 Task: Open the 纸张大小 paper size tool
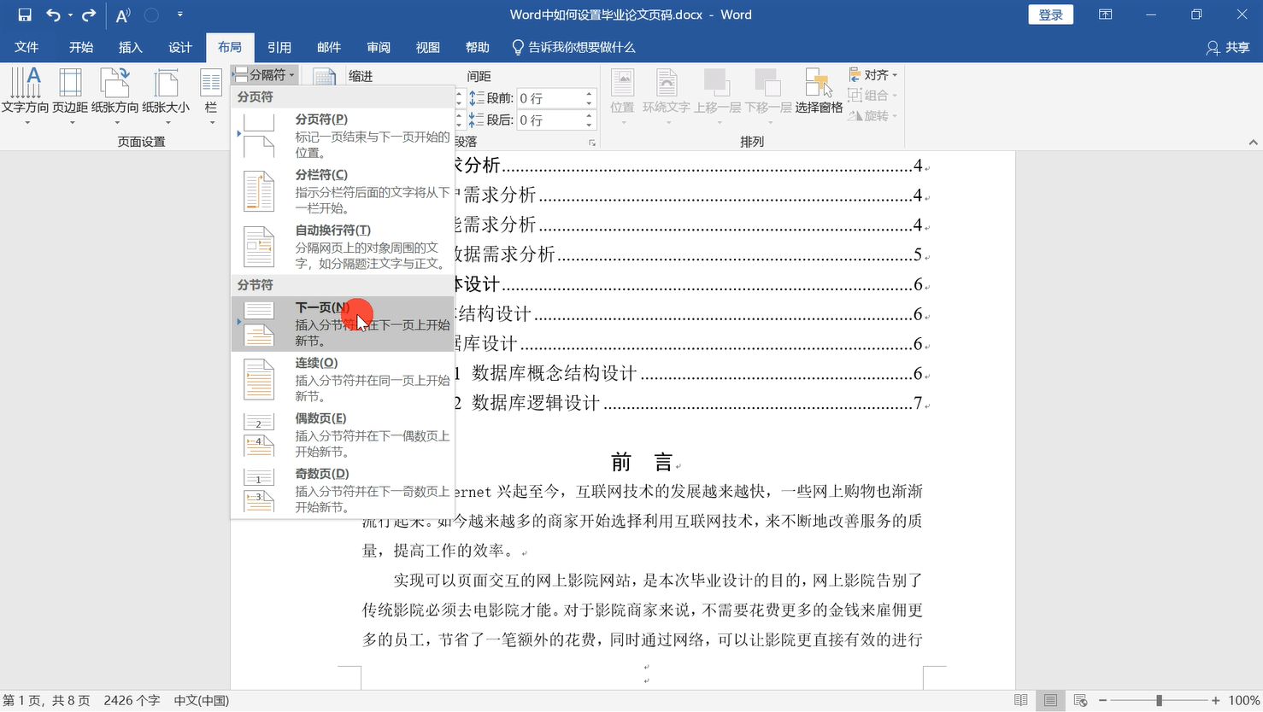click(166, 96)
